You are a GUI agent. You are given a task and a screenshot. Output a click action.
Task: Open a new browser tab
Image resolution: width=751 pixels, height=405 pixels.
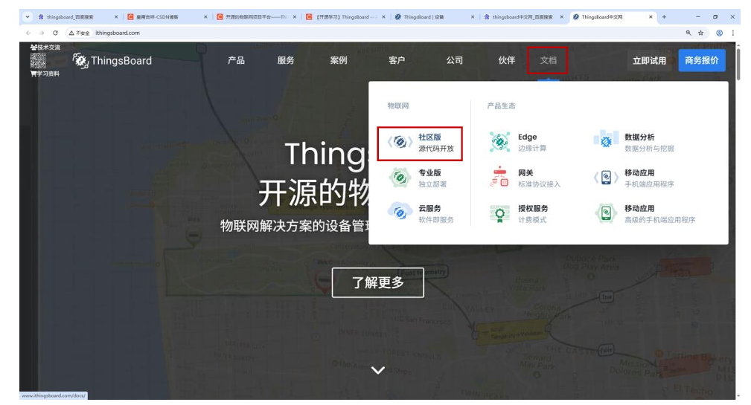(x=664, y=17)
